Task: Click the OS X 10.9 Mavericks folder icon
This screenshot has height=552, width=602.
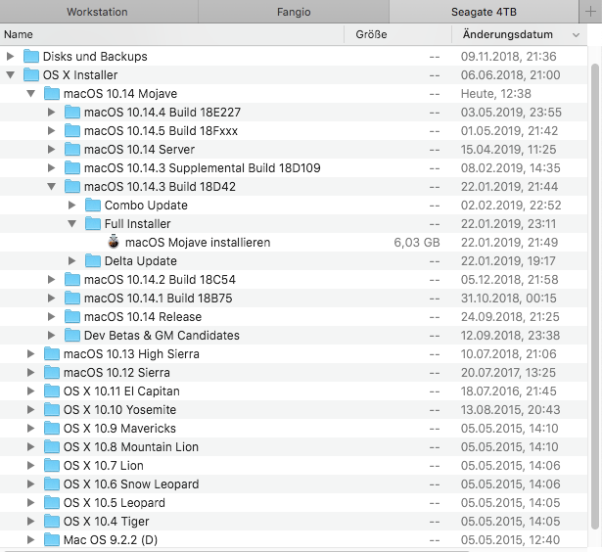Action: point(52,428)
